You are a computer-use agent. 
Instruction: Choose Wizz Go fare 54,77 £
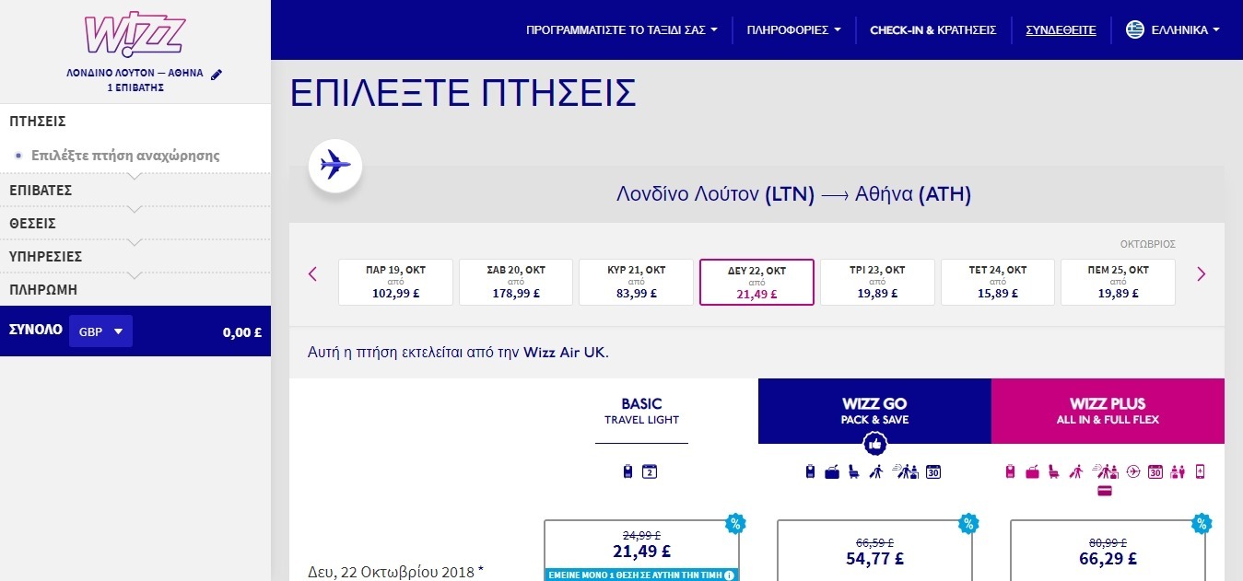point(874,551)
